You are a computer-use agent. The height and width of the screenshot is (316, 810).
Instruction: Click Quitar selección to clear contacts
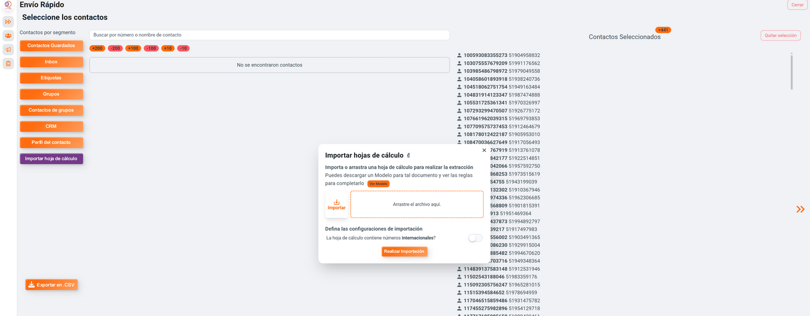[x=780, y=36]
